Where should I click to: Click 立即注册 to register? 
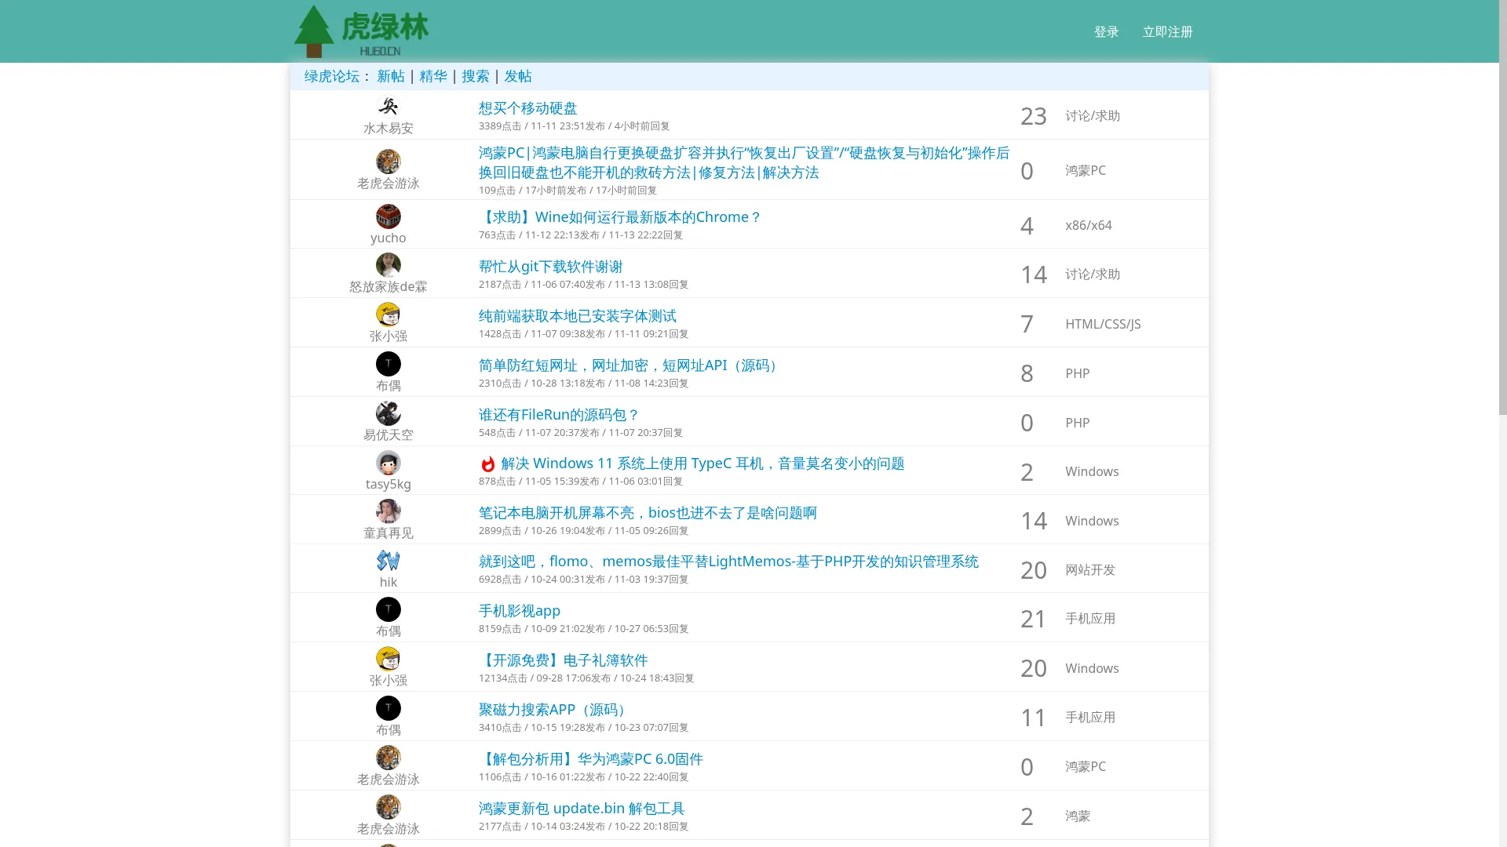point(1167,31)
